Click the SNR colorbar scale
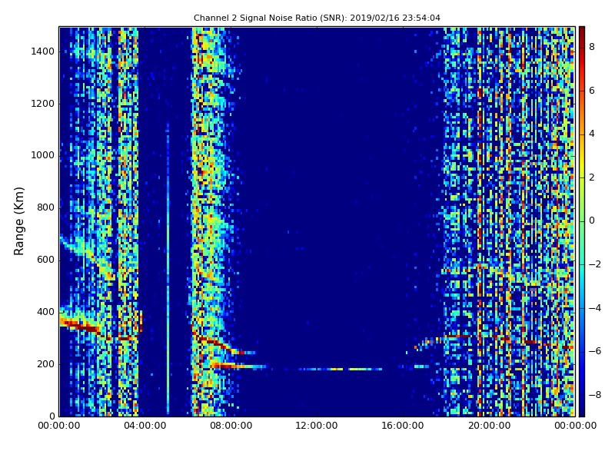This screenshot has width=615, height=461. point(582,221)
